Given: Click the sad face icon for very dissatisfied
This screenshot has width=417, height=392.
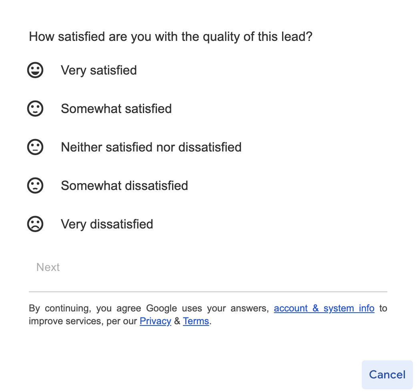Looking at the screenshot, I should pos(35,224).
